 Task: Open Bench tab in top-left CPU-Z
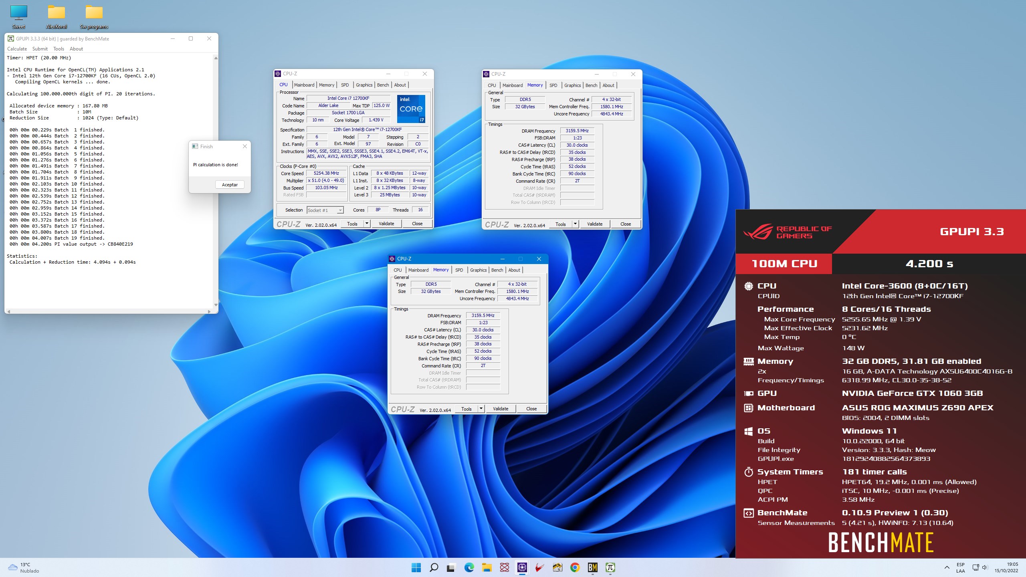coord(383,85)
